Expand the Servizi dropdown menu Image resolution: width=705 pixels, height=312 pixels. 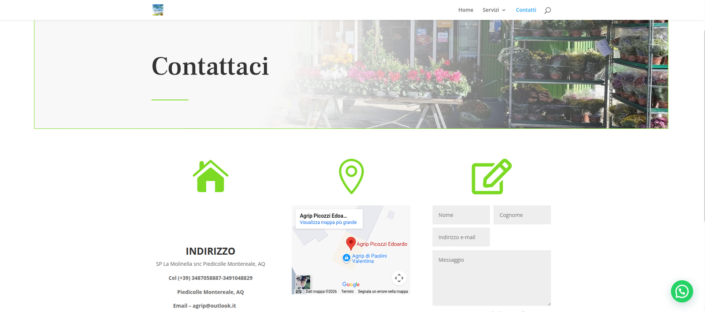click(494, 10)
